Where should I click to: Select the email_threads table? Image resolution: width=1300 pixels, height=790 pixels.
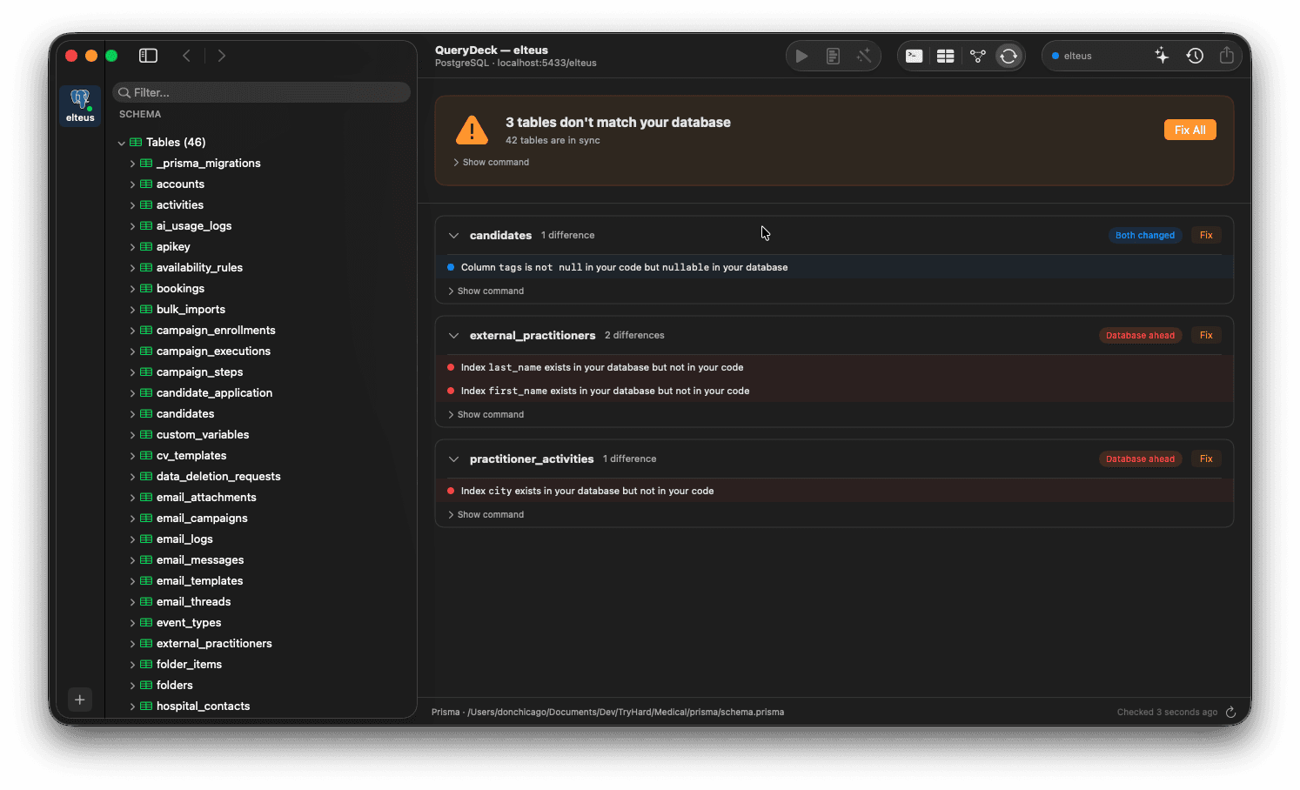193,602
